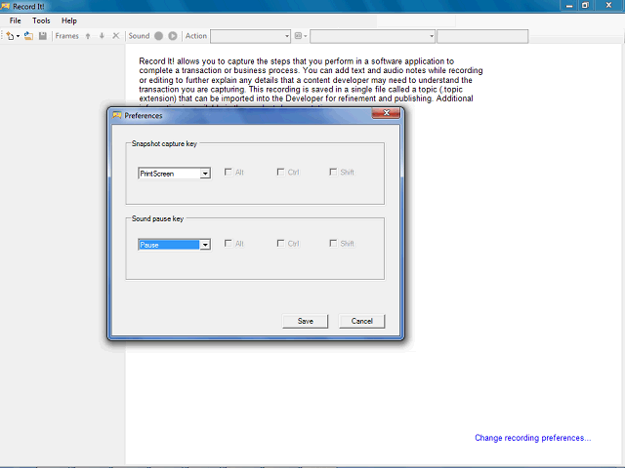Open the Tools menu
625x468 pixels.
41,20
